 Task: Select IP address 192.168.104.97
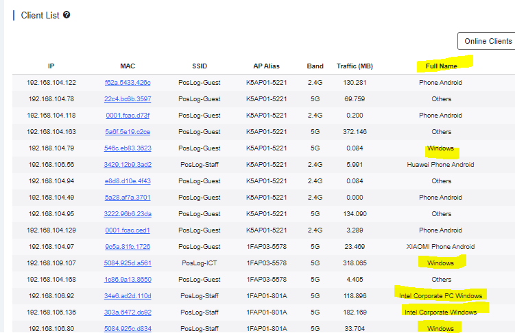51,247
